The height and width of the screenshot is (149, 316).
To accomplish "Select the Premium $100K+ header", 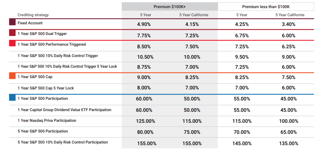I will point(170,6).
